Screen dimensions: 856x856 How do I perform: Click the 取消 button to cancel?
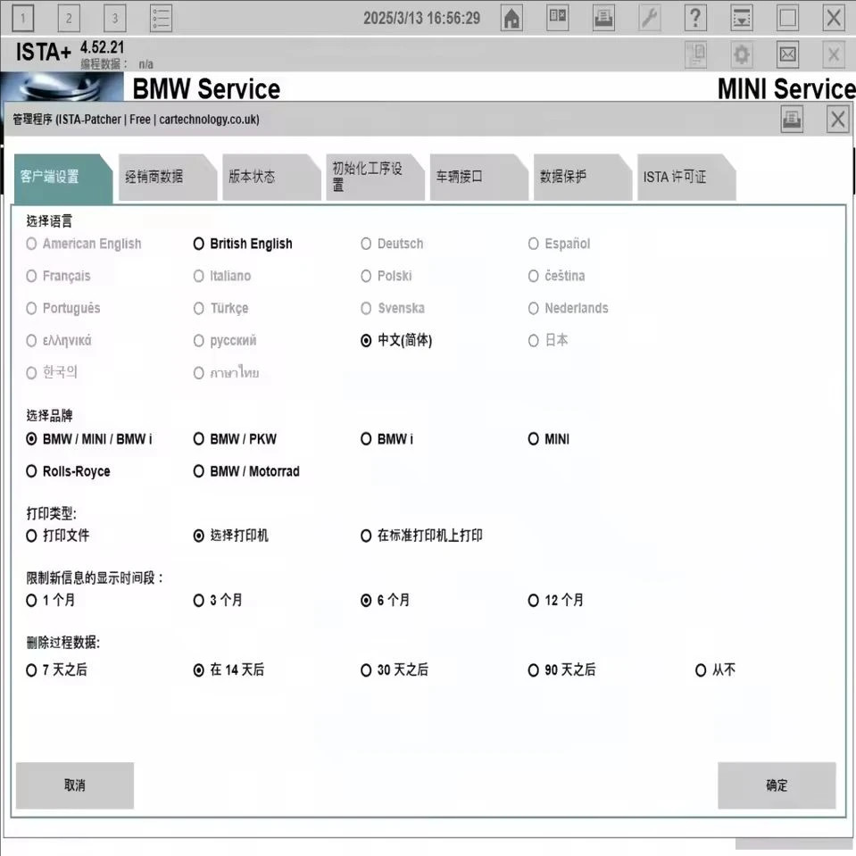(74, 785)
